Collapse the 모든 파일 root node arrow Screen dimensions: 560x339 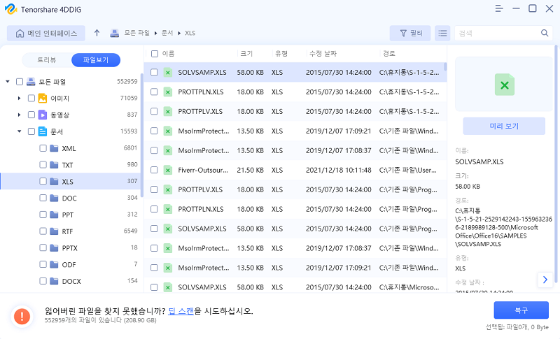(x=8, y=81)
